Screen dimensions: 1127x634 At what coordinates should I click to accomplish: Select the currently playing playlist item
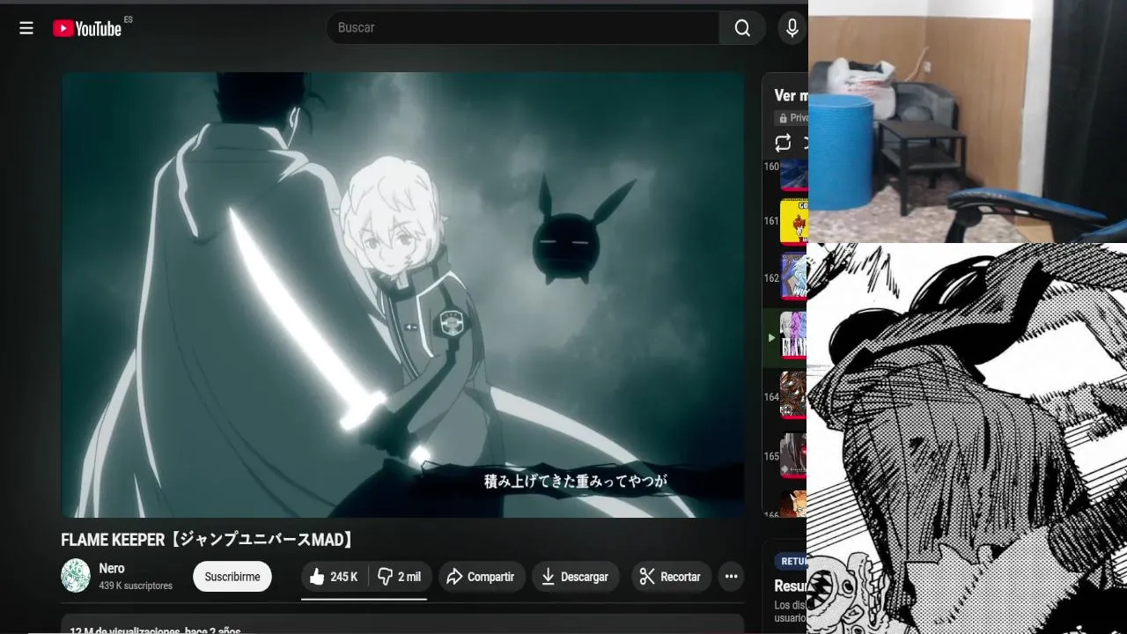click(x=785, y=337)
